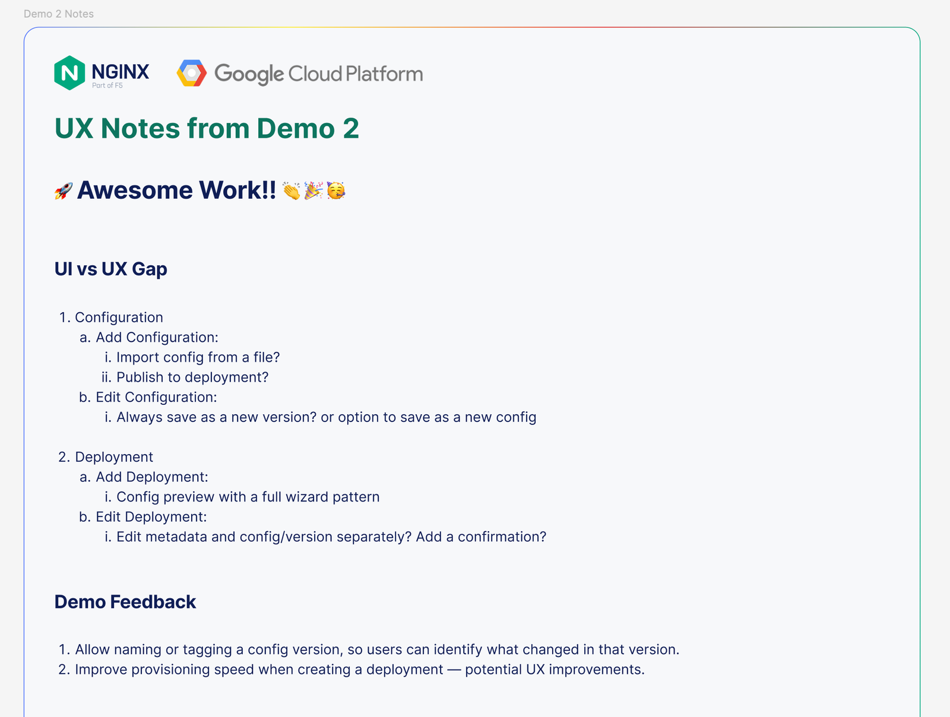Click the naming or tagging config version line
Screen dimensions: 950x717
[x=377, y=649]
